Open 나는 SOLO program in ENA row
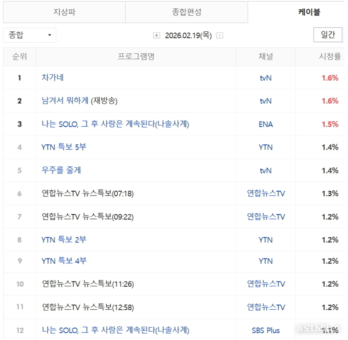Screen dimensions: 348x340 click(x=115, y=124)
